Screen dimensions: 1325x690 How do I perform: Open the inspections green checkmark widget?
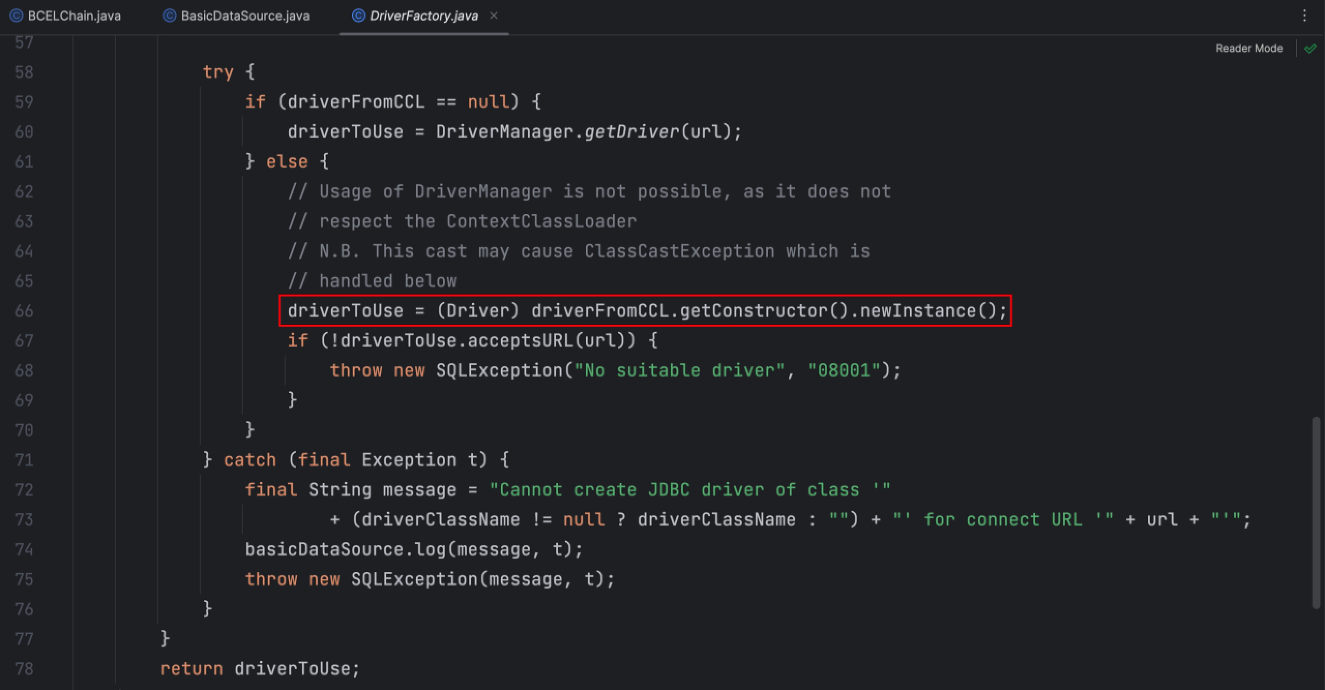[1311, 49]
